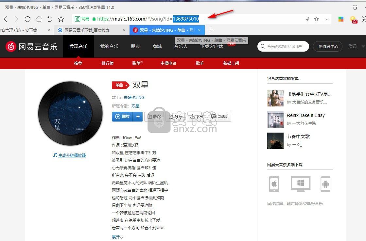The image size is (366, 241).
Task: Switch to the 网易云音乐下载_百度搜索 tab
Action: (x=92, y=30)
